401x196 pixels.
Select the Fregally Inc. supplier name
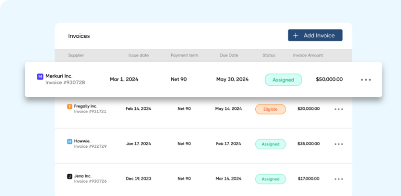(x=86, y=106)
